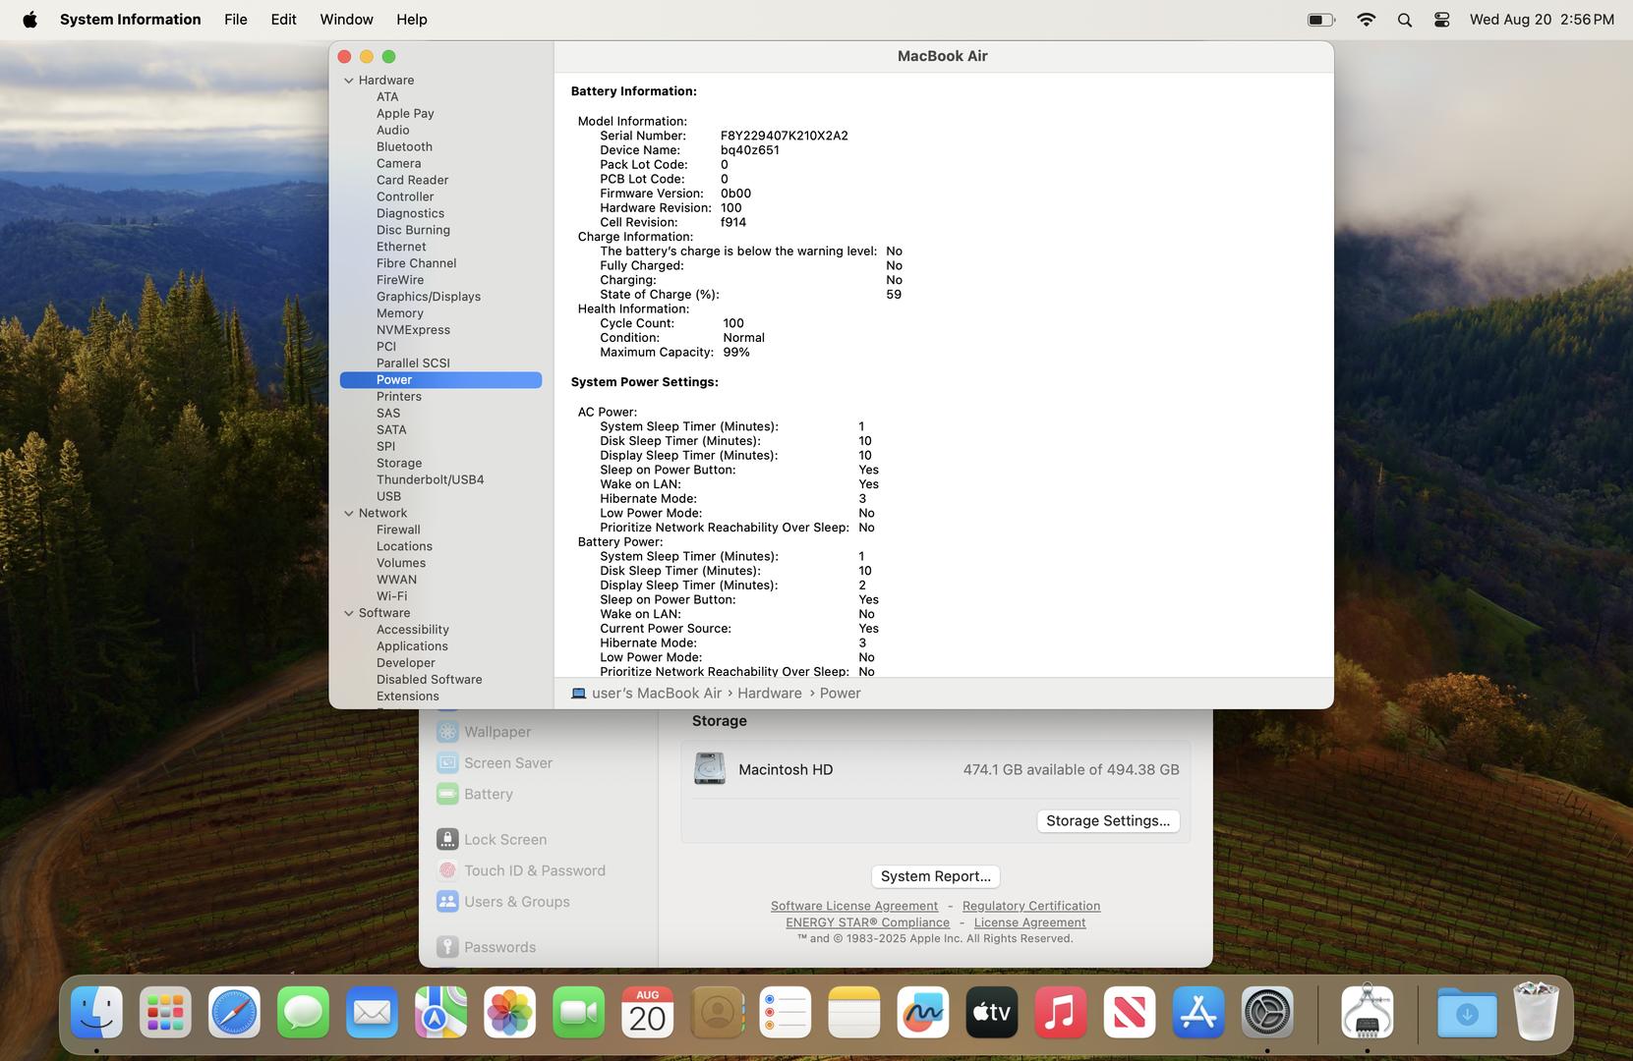Open Control Center from the menu bar
This screenshot has width=1633, height=1061.
[x=1442, y=20]
